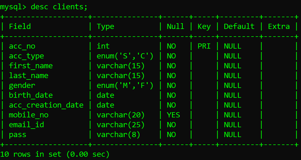Click the varchar(8) type of pass

[118, 135]
